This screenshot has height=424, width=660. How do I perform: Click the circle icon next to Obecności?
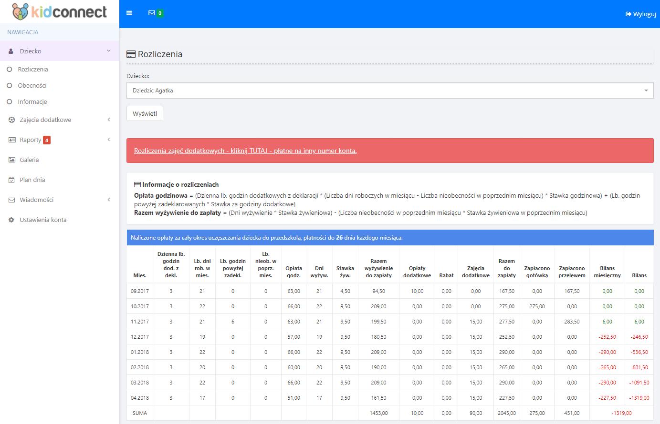pyautogui.click(x=9, y=85)
